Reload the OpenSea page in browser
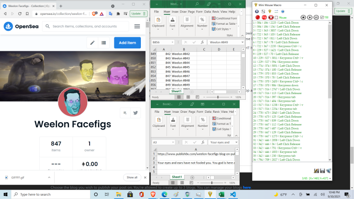This screenshot has width=354, height=199. point(20,14)
